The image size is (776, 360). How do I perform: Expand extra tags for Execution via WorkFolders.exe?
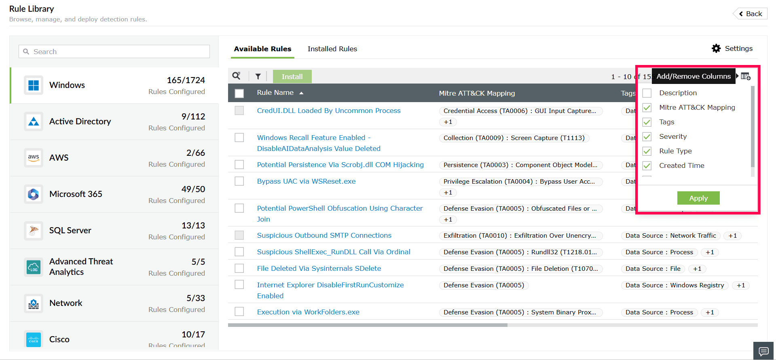710,312
